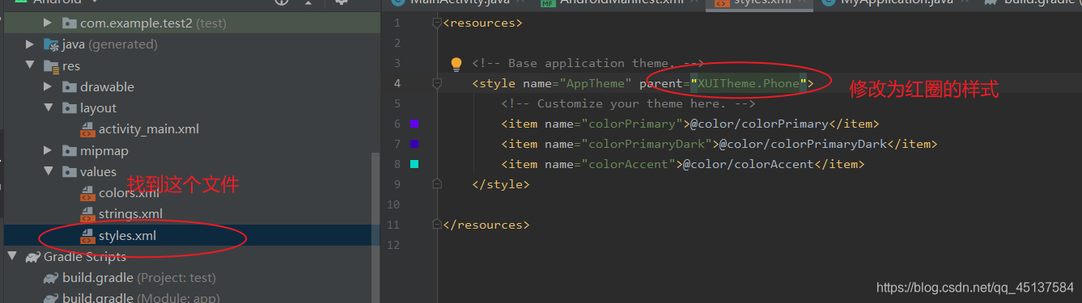
Task: Click the fold marker at closing resources tag
Action: coord(437,225)
